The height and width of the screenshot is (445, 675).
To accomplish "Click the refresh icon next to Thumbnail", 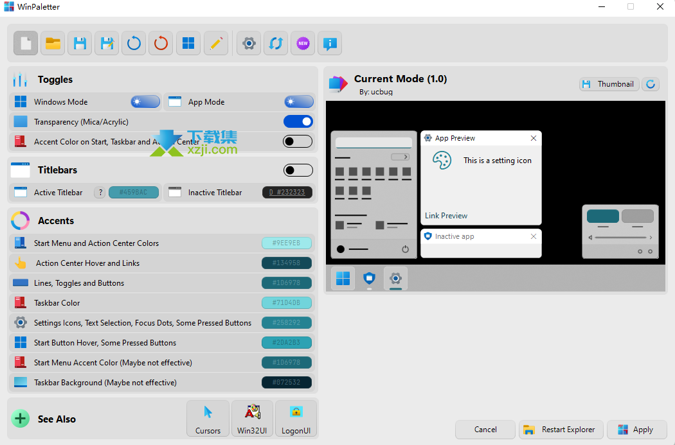I will click(x=651, y=84).
